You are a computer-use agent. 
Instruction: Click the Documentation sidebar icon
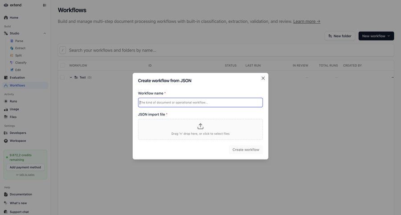point(6,194)
